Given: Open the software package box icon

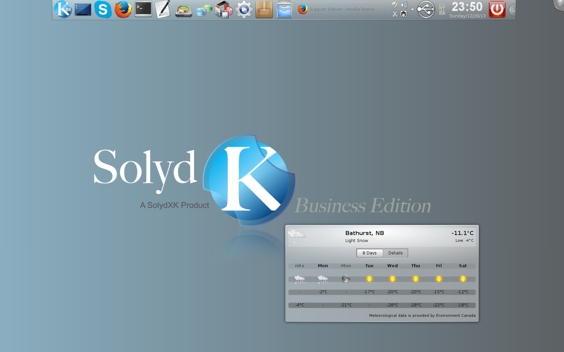Looking at the screenshot, I should tap(264, 9).
